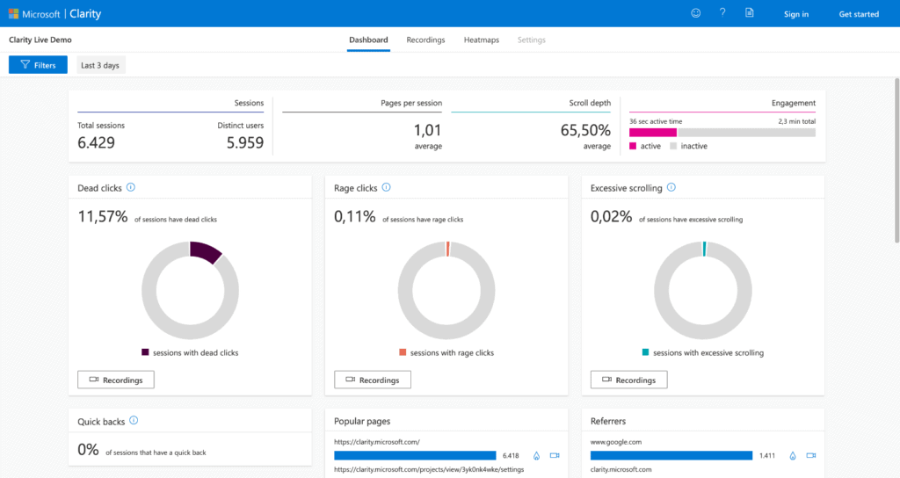Click the pink active time engagement bar
The image size is (900, 478).
pos(653,133)
